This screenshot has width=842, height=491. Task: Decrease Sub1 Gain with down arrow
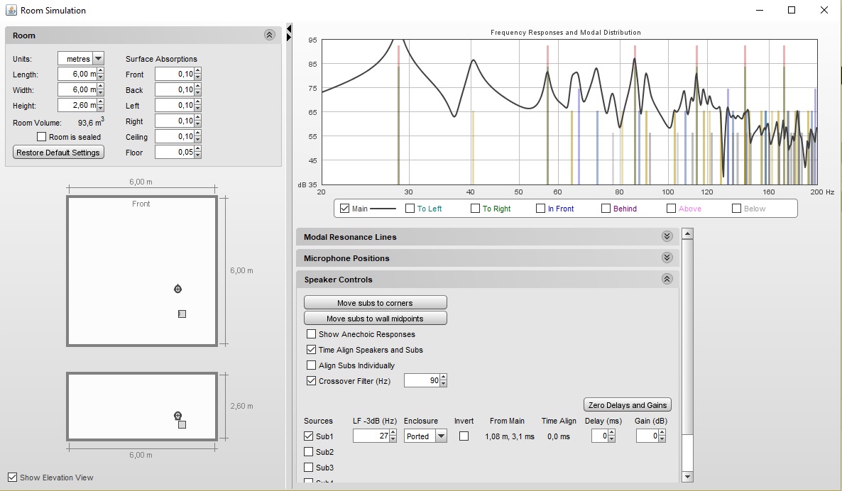coord(662,439)
